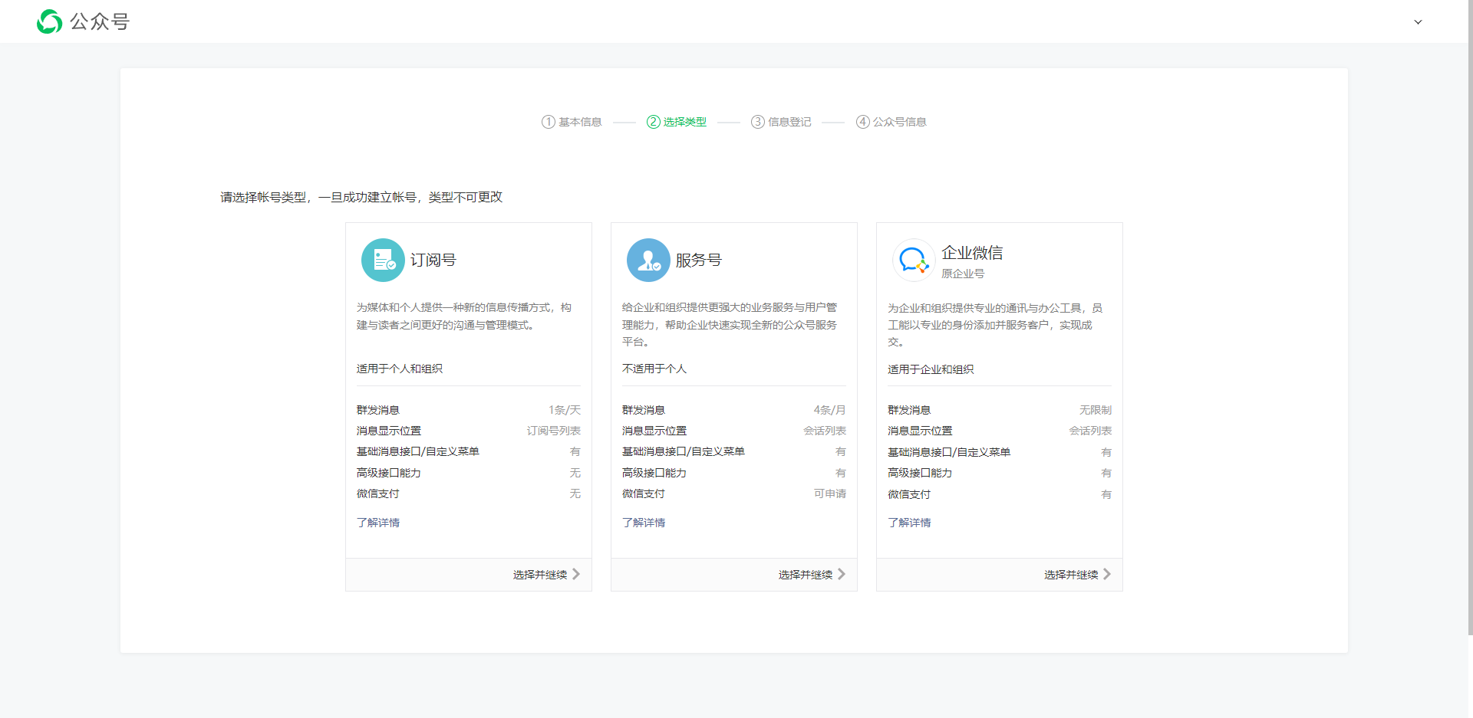Click the step 2 circle number icon
Screen dimensions: 1473x718
point(654,122)
